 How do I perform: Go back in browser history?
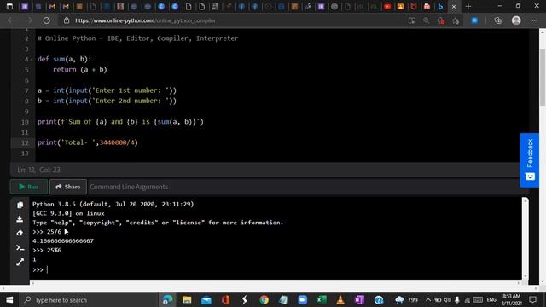(x=11, y=20)
